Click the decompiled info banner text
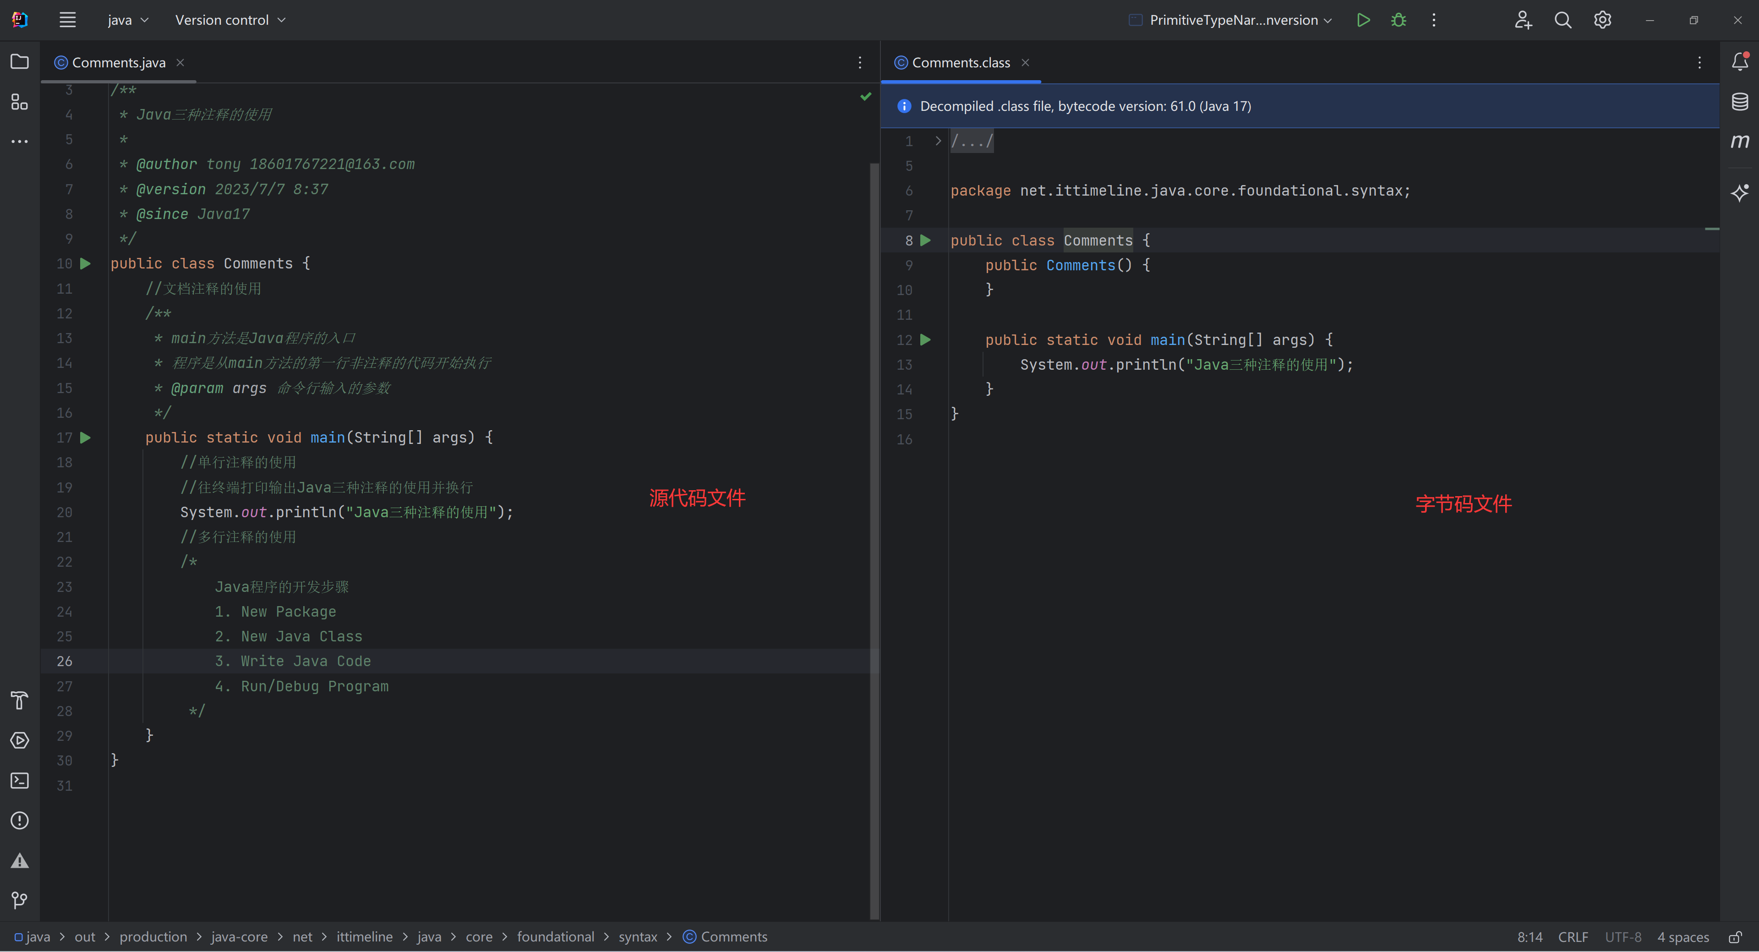This screenshot has height=952, width=1759. 1085,106
